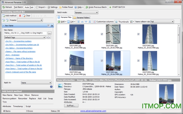Open www.advancedrenamer.com link

pyautogui.click(x=93, y=111)
